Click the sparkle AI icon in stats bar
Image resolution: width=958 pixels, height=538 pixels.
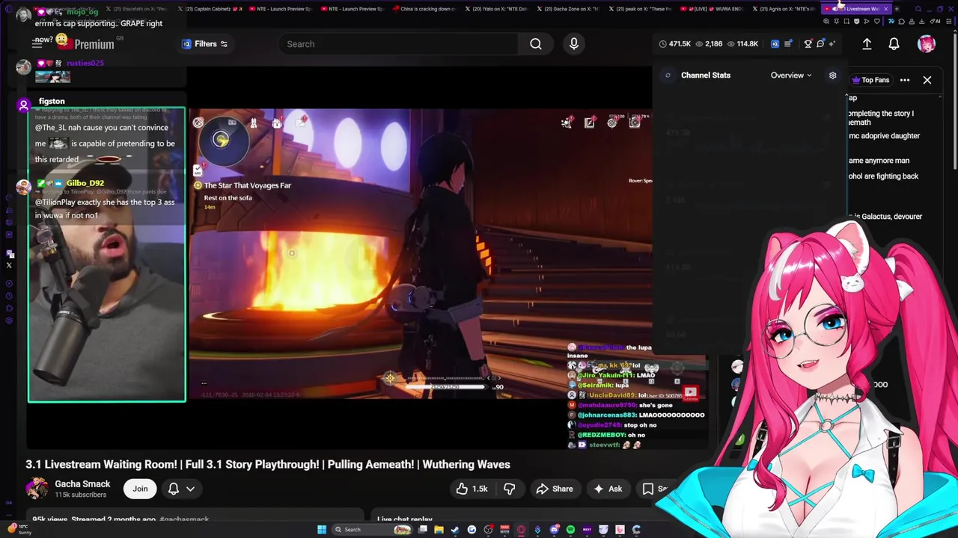(832, 44)
